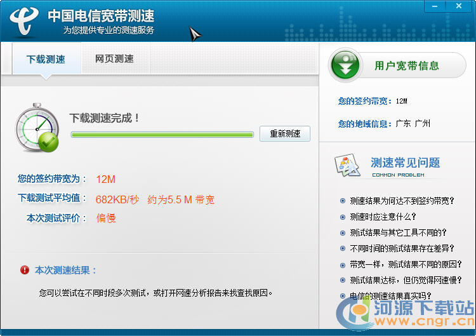Click the 本次测速结果: heading
Viewport: 476px width, 336px height.
pyautogui.click(x=65, y=270)
